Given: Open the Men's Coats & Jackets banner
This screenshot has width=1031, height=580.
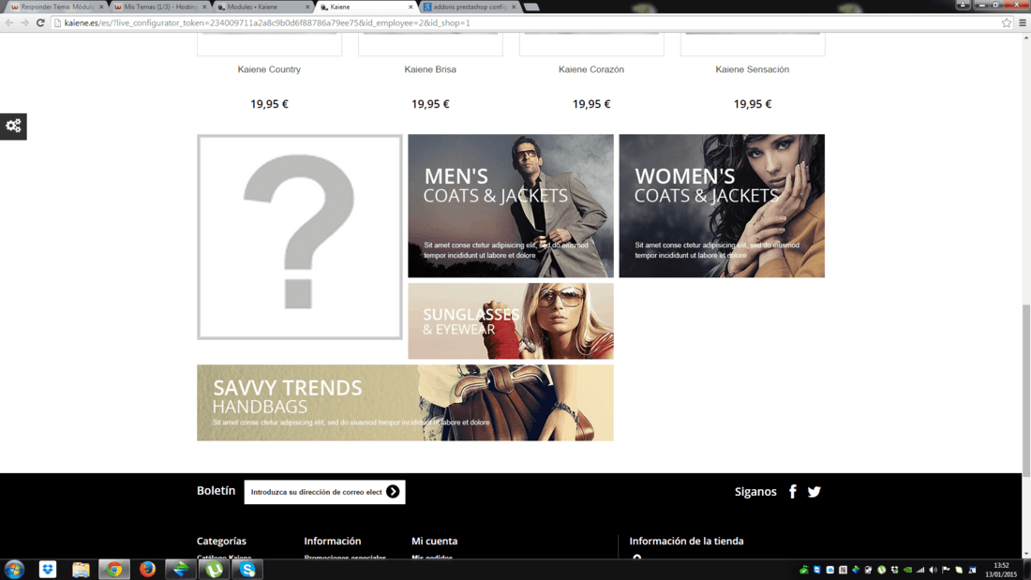Looking at the screenshot, I should (x=511, y=206).
